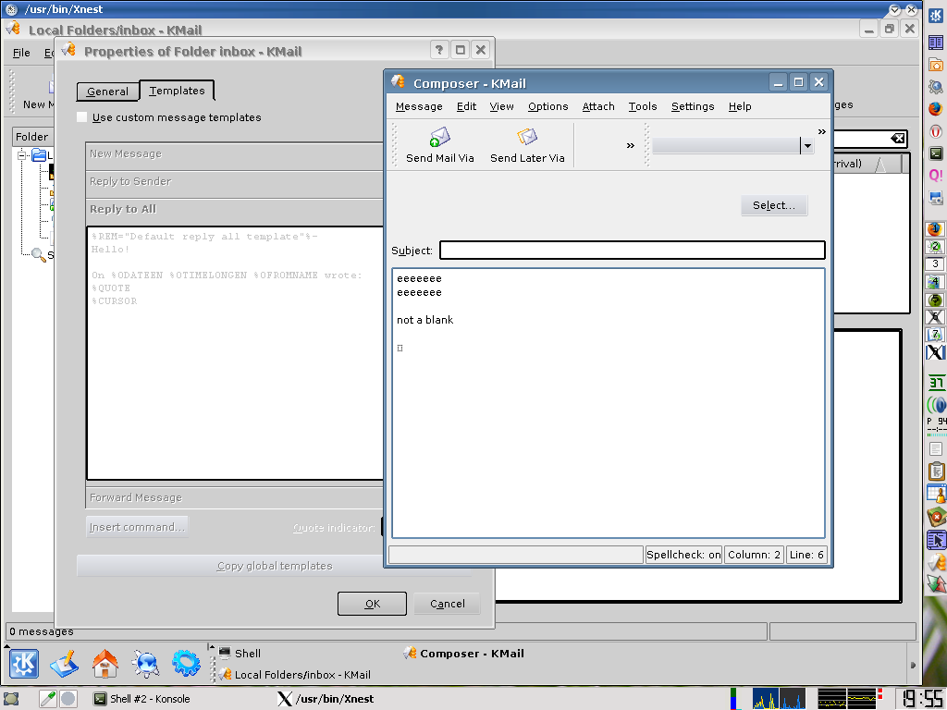Open the identity combo box dropdown arrow
947x710 pixels.
pyautogui.click(x=806, y=146)
